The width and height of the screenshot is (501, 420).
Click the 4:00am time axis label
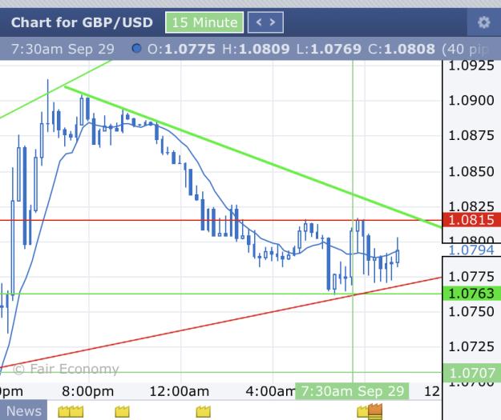(270, 391)
